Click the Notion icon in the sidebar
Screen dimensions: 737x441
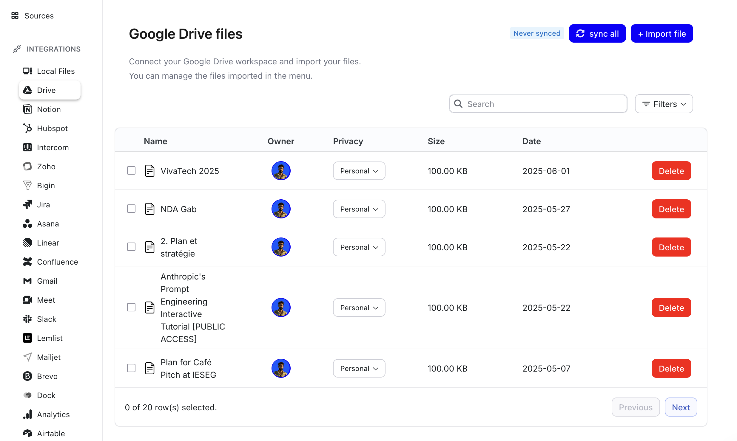click(x=27, y=109)
